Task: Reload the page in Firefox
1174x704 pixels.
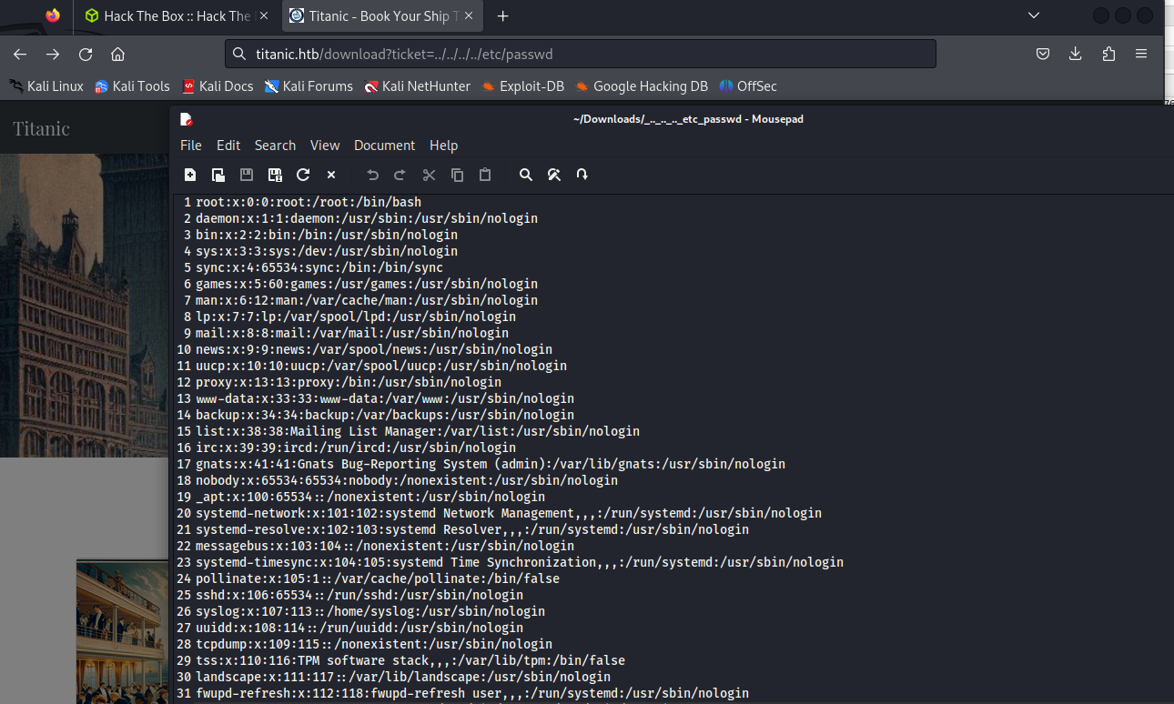Action: (x=86, y=54)
